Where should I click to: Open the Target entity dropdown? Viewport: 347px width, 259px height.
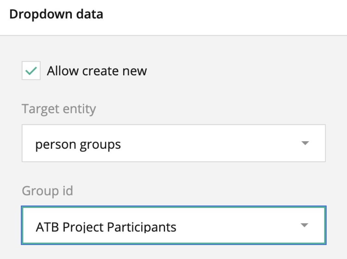[x=173, y=143]
